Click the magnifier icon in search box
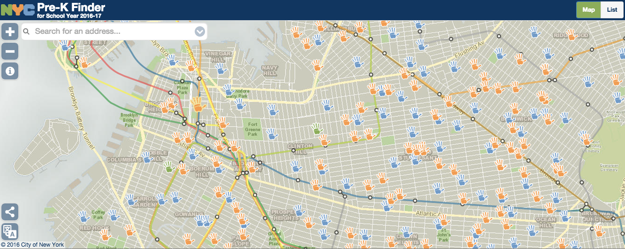Image resolution: width=625 pixels, height=249 pixels. 26,31
